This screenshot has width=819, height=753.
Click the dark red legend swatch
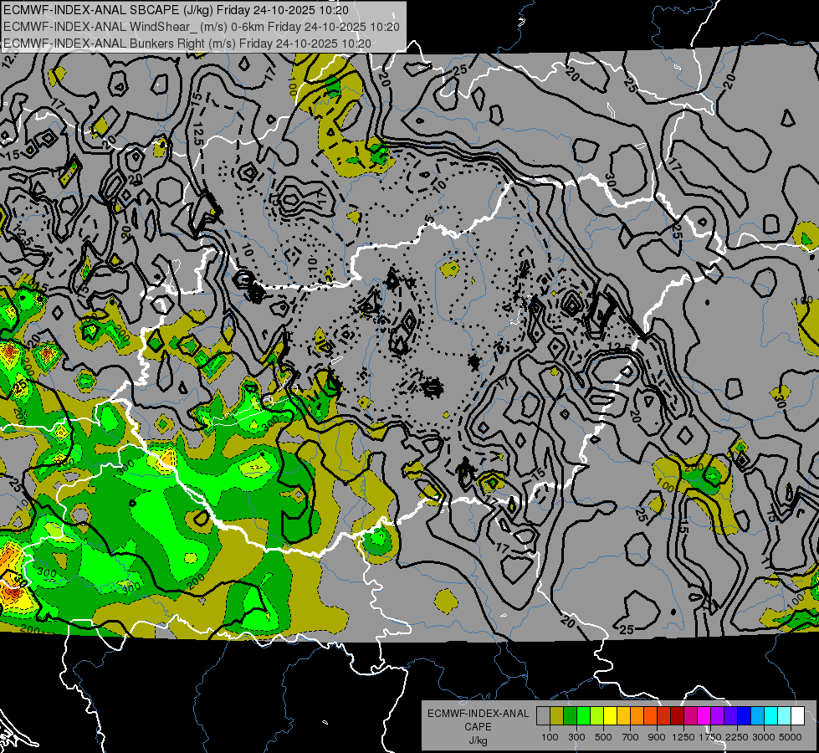click(677, 716)
